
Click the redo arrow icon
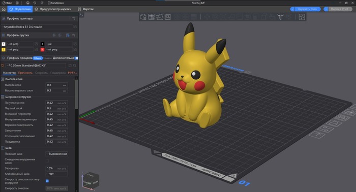[42, 3]
